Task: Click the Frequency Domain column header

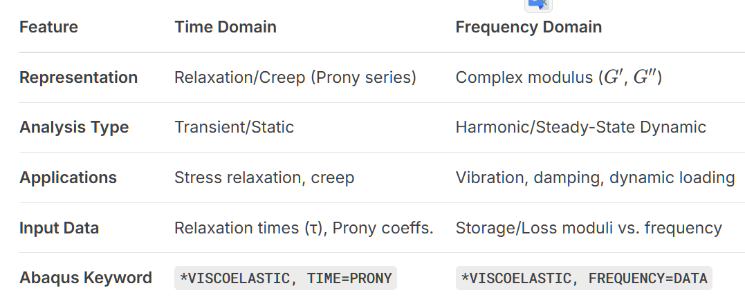Action: coord(528,27)
